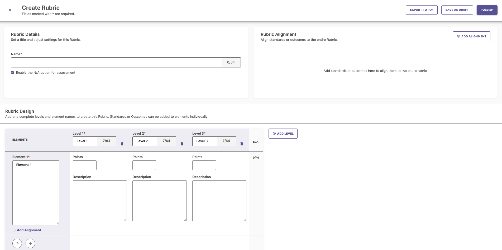502x250 pixels.
Task: Click Points field under Level 1
Action: click(85, 165)
